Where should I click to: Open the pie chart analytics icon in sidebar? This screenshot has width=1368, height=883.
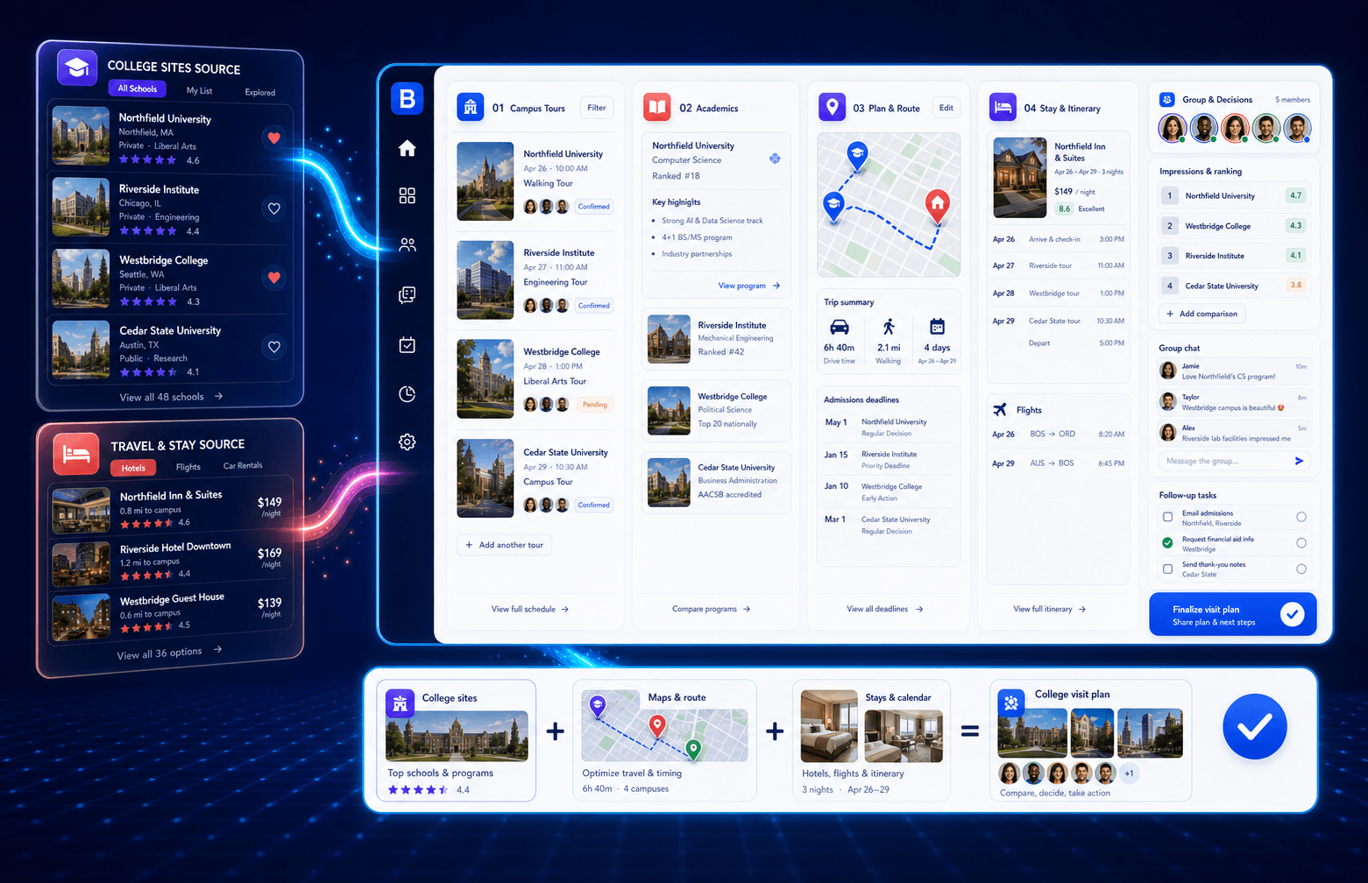(x=407, y=394)
